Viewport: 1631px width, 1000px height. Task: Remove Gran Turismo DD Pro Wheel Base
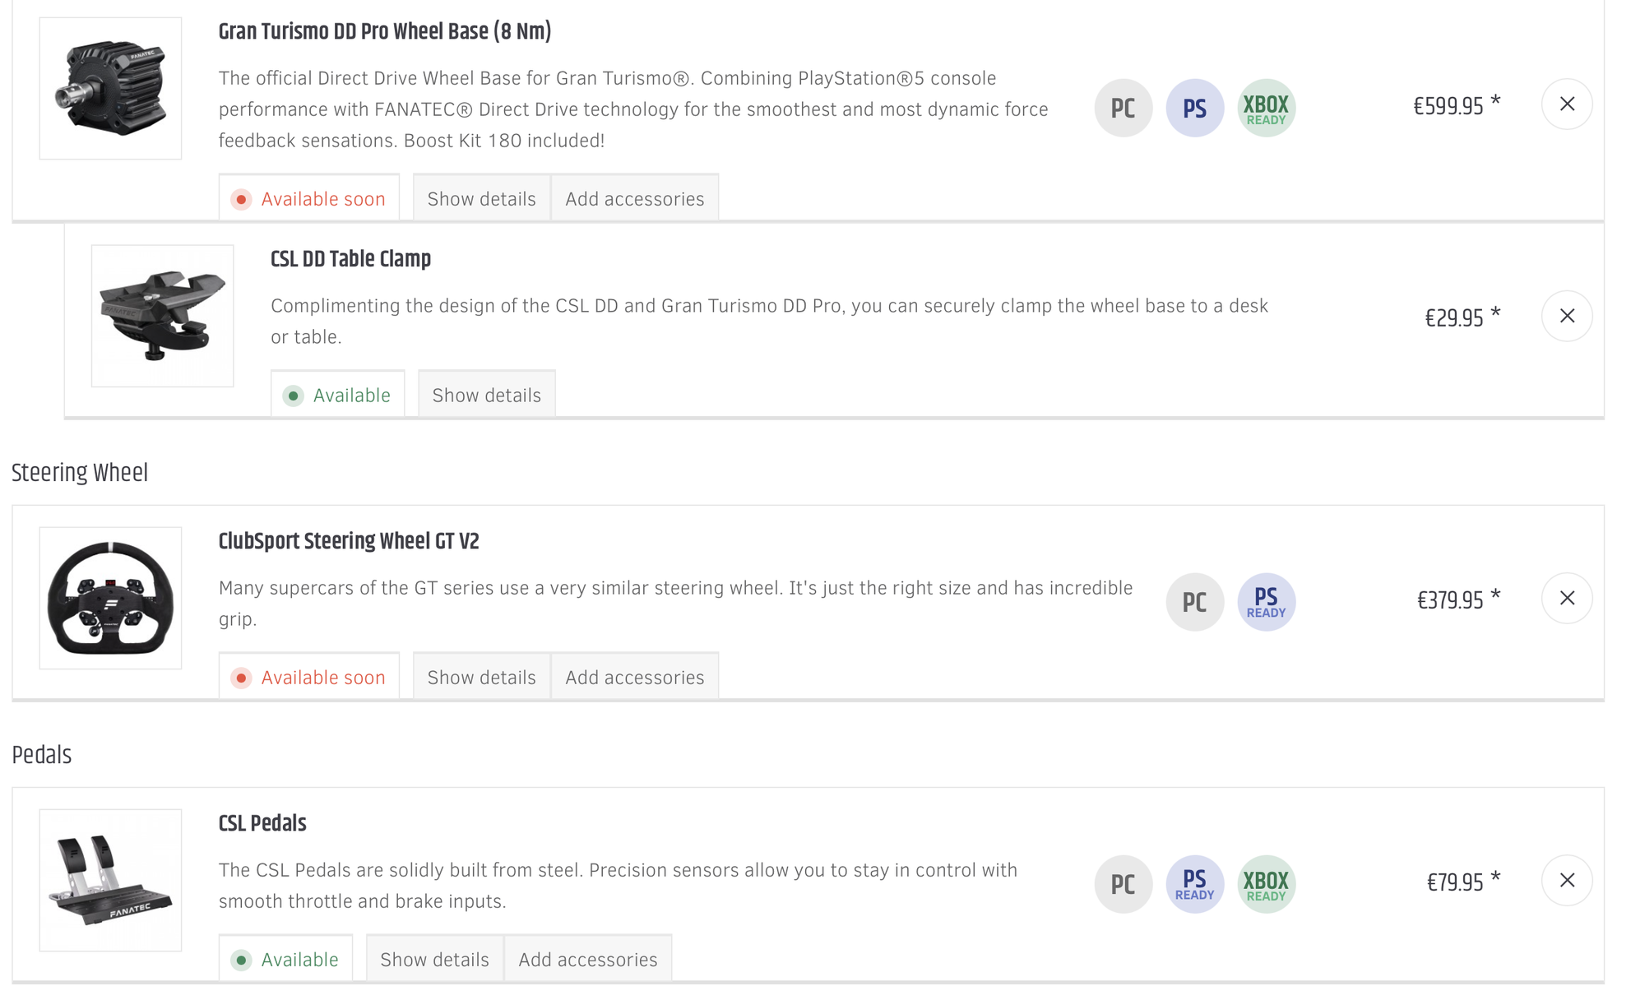[1566, 104]
